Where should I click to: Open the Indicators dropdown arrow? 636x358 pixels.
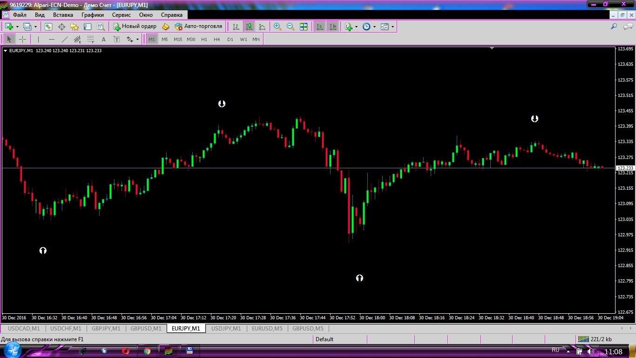[356, 27]
